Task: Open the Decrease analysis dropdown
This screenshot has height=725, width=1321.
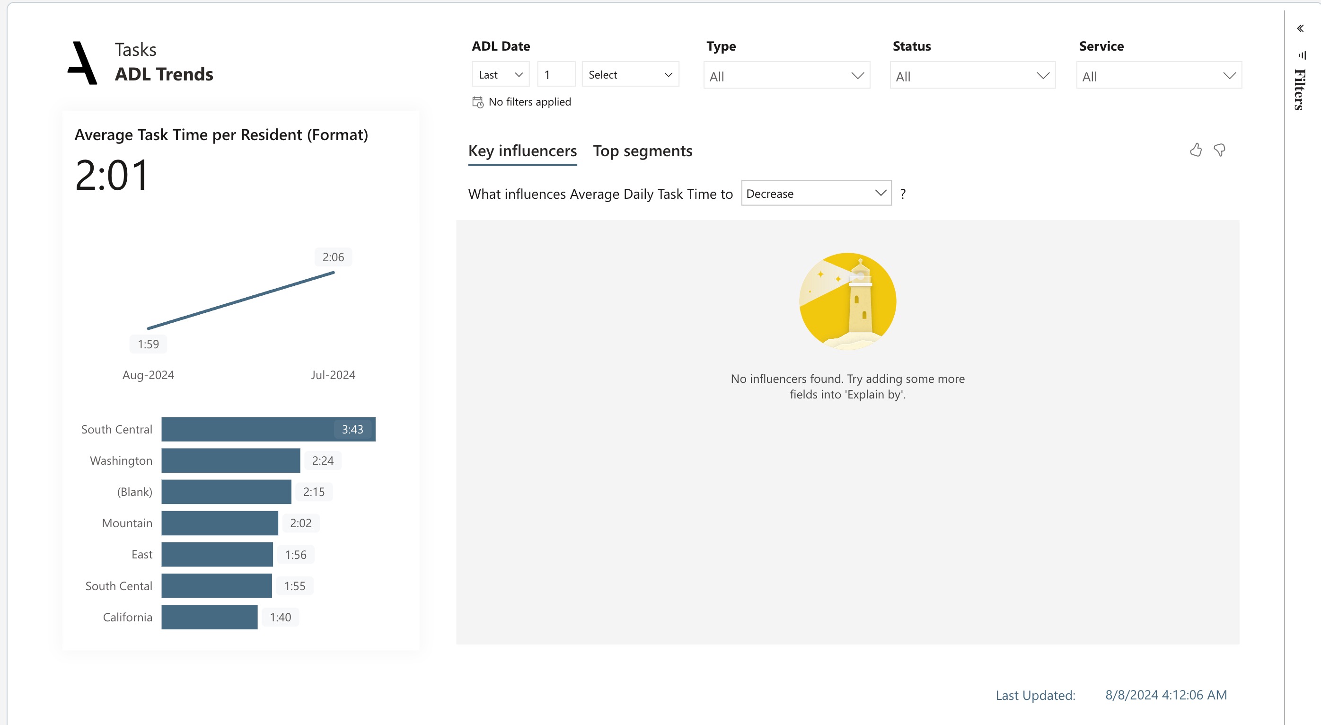Action: pyautogui.click(x=816, y=194)
